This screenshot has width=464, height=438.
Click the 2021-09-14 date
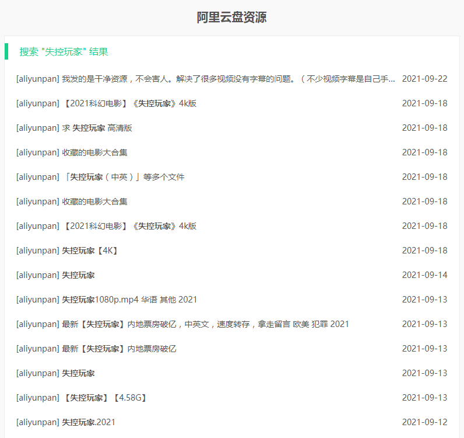[424, 275]
